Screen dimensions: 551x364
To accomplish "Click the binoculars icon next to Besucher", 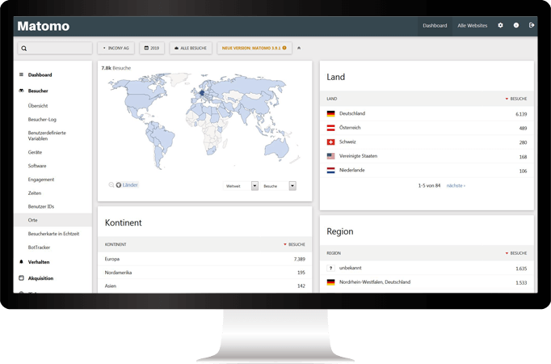I will click(x=21, y=91).
